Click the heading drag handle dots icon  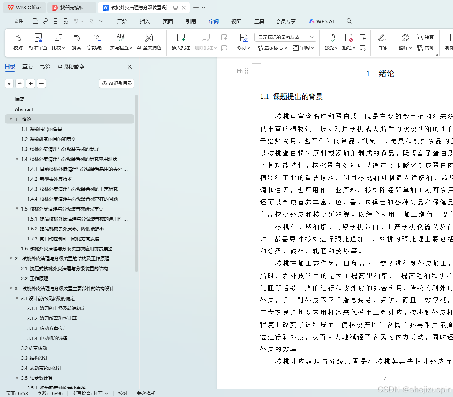click(247, 71)
